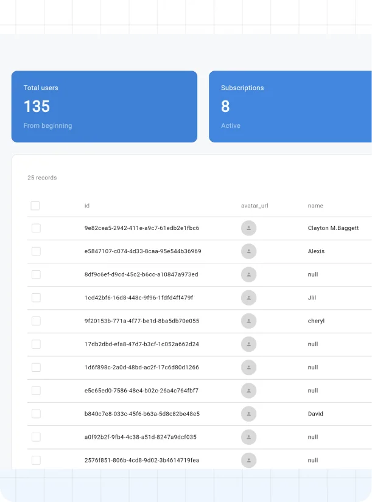This screenshot has height=502, width=372.
Task: Open the Total users 135 card
Action: pos(104,106)
